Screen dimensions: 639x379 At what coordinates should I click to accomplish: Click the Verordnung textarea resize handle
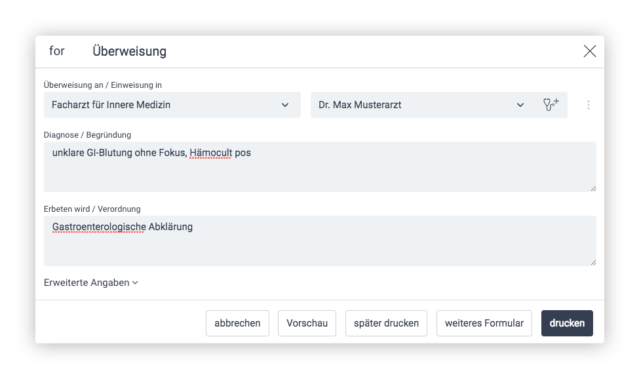point(593,263)
